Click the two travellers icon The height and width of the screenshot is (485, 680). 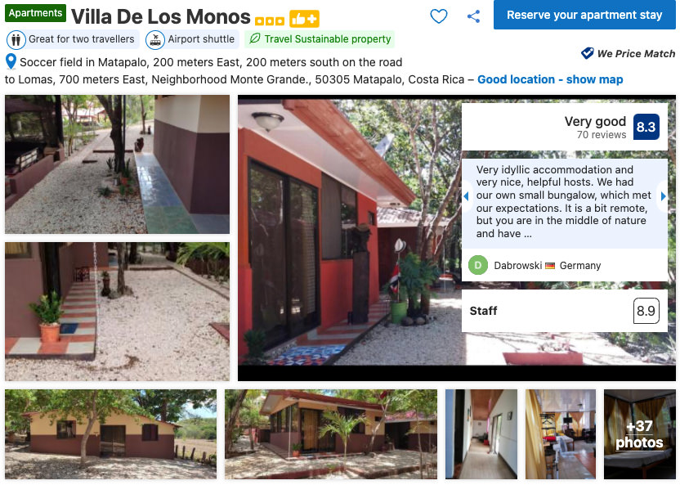16,39
